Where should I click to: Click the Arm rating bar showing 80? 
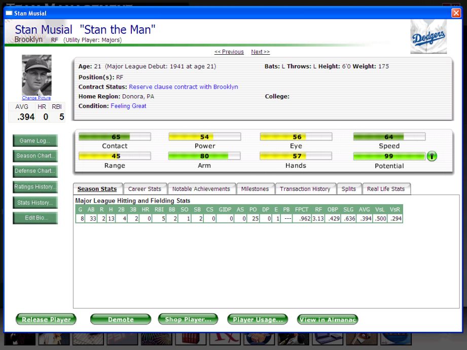click(x=204, y=156)
